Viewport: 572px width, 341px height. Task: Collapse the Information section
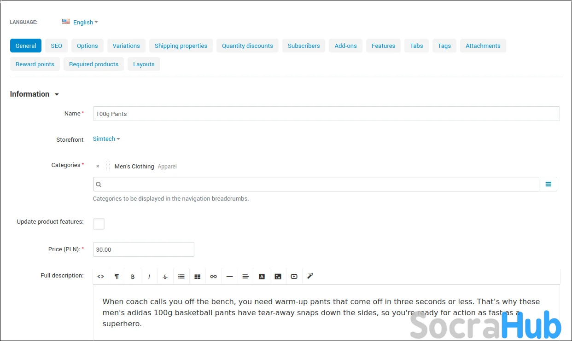[35, 94]
